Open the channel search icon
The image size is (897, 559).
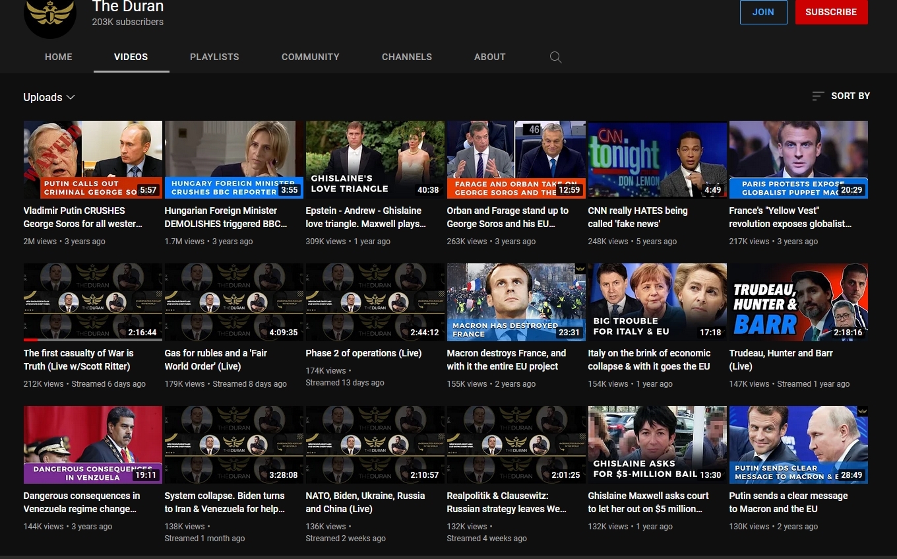coord(556,57)
